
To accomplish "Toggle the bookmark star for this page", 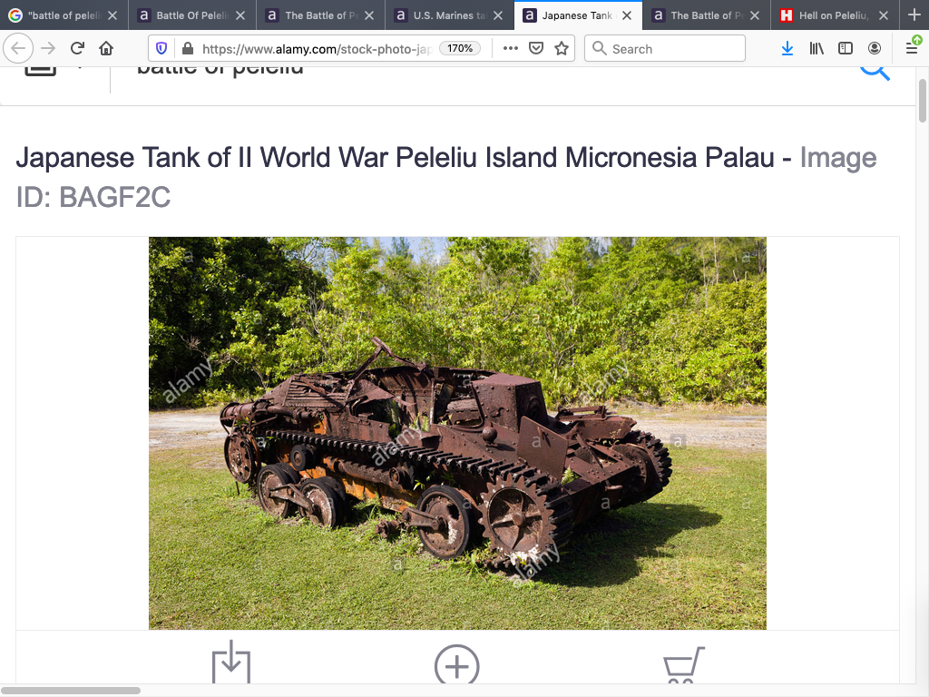I will click(562, 48).
